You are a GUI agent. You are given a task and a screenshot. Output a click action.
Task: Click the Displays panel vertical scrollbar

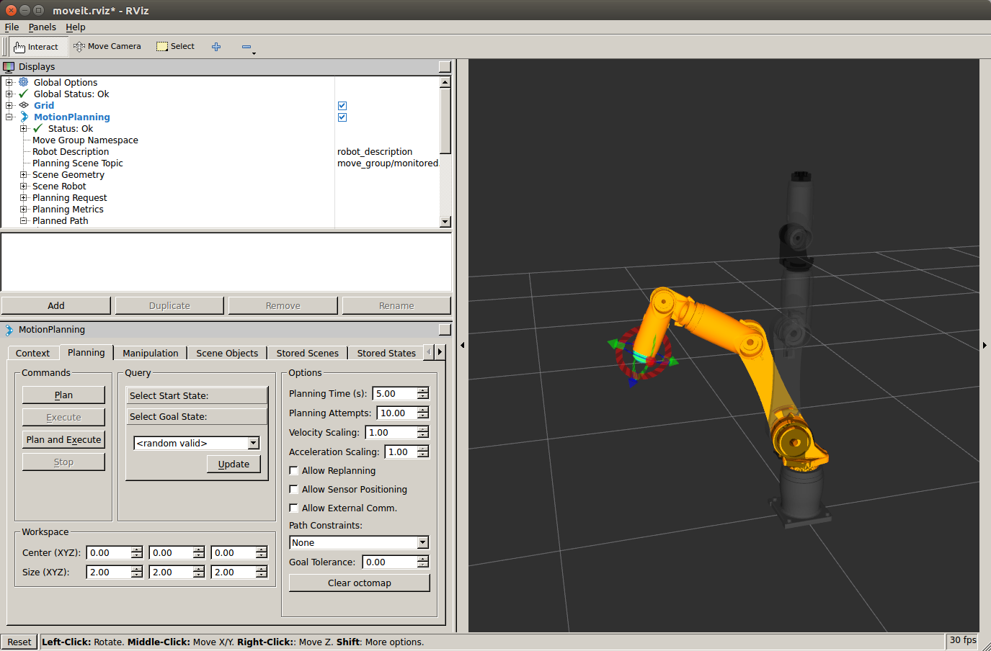(445, 120)
